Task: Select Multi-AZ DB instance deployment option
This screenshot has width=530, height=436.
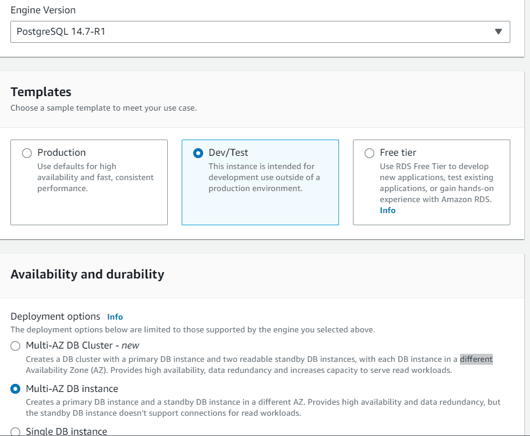Action: pyautogui.click(x=15, y=389)
